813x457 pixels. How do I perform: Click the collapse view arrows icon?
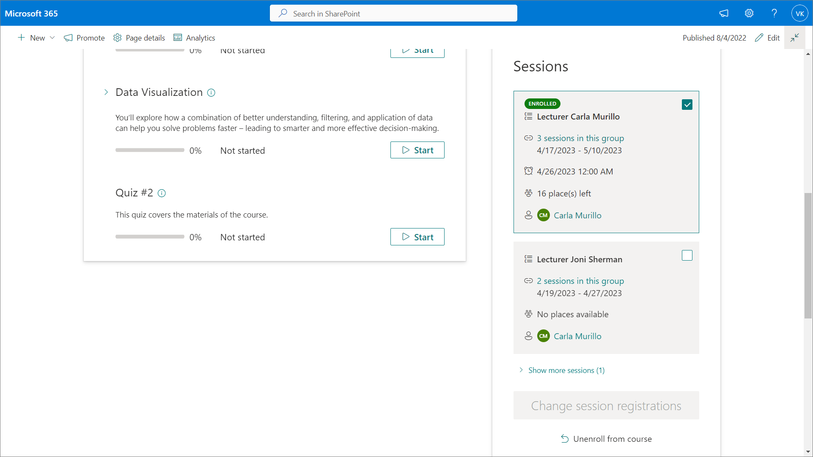(794, 38)
